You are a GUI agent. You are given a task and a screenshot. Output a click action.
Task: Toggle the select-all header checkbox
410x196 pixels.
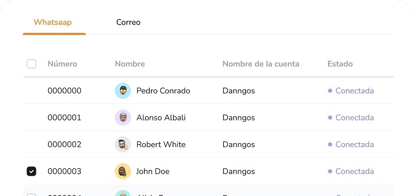pyautogui.click(x=32, y=64)
